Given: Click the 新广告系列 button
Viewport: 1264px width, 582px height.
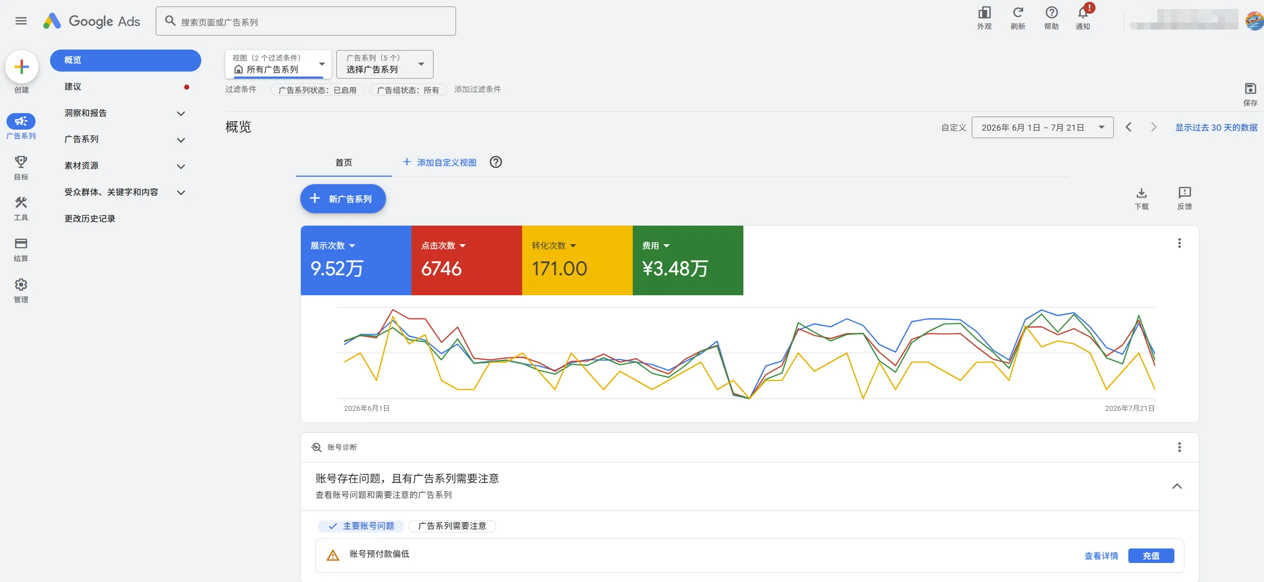Looking at the screenshot, I should [x=342, y=199].
